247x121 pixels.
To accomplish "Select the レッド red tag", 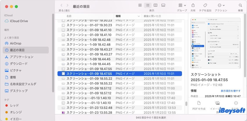I will pyautogui.click(x=14, y=105).
